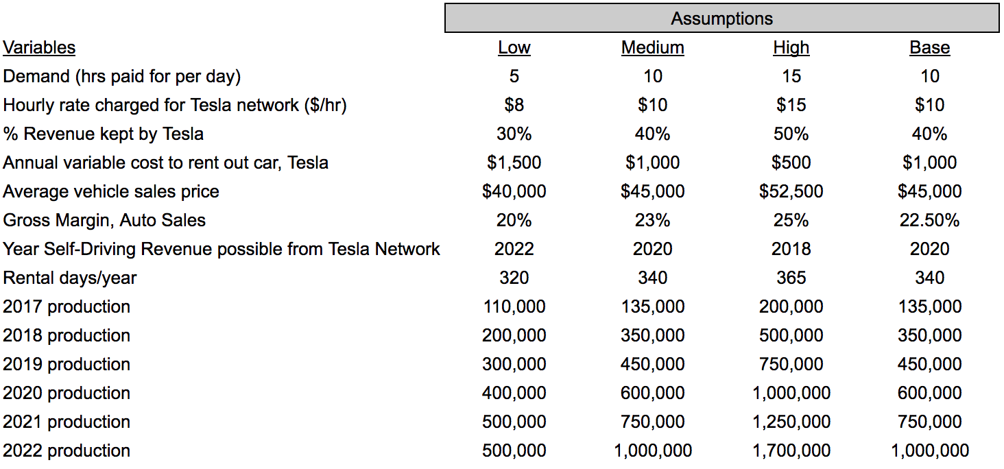
Task: Select the High 2022 production value 1,700,000
Action: tap(791, 450)
